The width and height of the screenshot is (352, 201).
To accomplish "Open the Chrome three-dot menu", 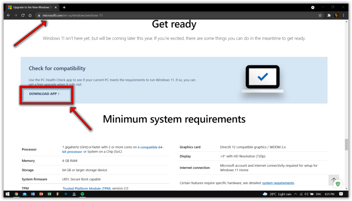I will click(343, 15).
